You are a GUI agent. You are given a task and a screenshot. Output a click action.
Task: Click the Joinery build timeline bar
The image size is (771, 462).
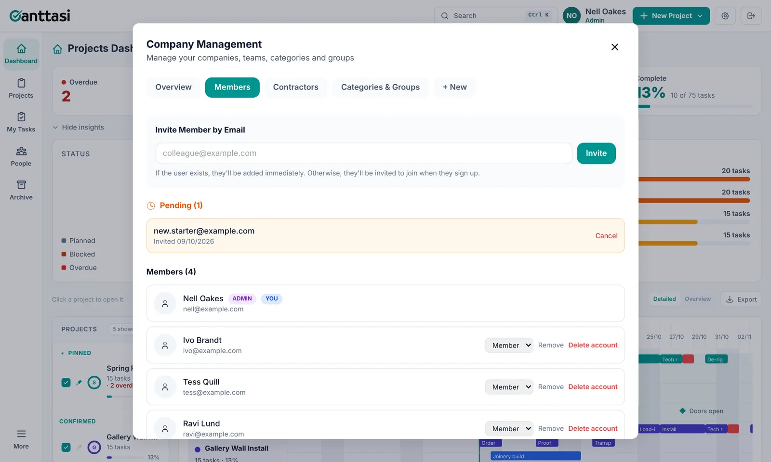coord(535,456)
